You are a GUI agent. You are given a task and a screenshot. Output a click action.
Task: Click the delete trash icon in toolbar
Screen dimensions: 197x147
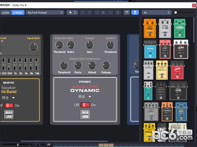pos(118,13)
